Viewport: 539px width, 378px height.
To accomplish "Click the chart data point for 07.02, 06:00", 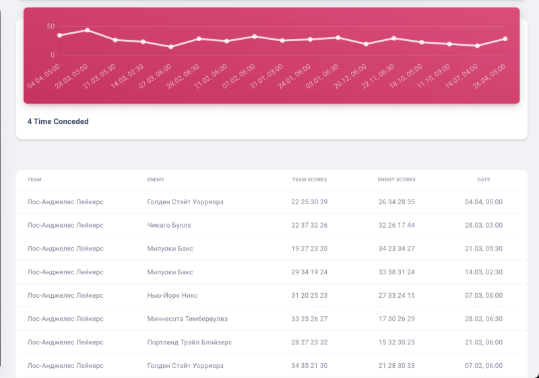I will point(254,36).
